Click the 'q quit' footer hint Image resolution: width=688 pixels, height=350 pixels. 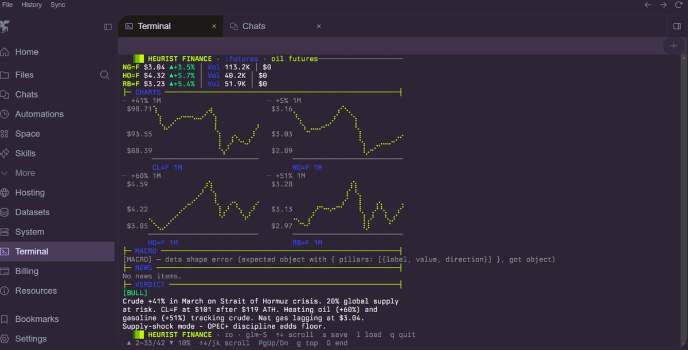coord(403,335)
